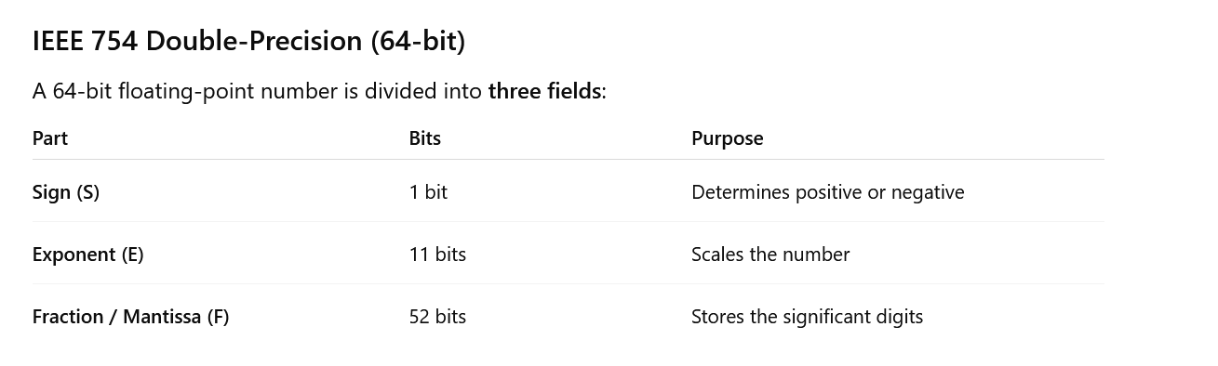Select the 'Bits' column header

pos(425,138)
